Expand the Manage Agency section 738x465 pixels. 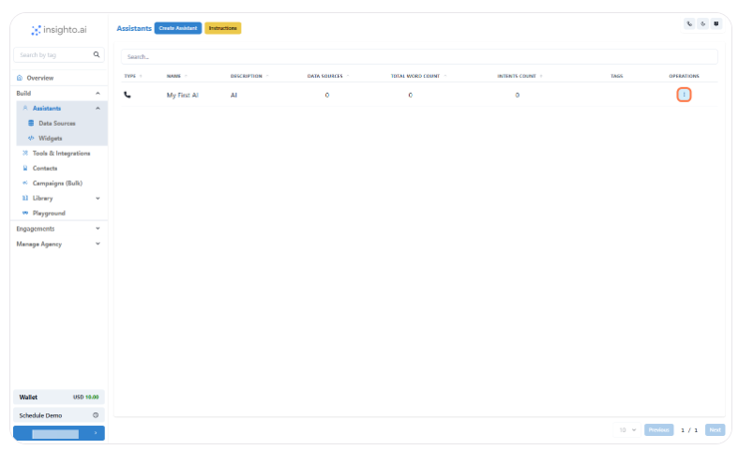point(59,244)
